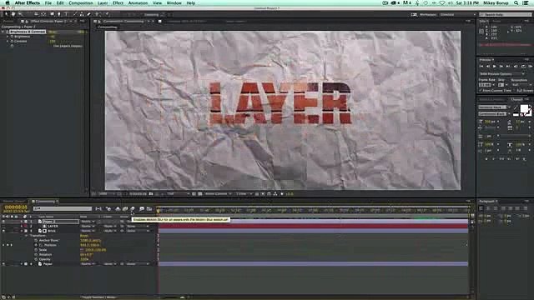Click Play in the Preview panel

495,67
